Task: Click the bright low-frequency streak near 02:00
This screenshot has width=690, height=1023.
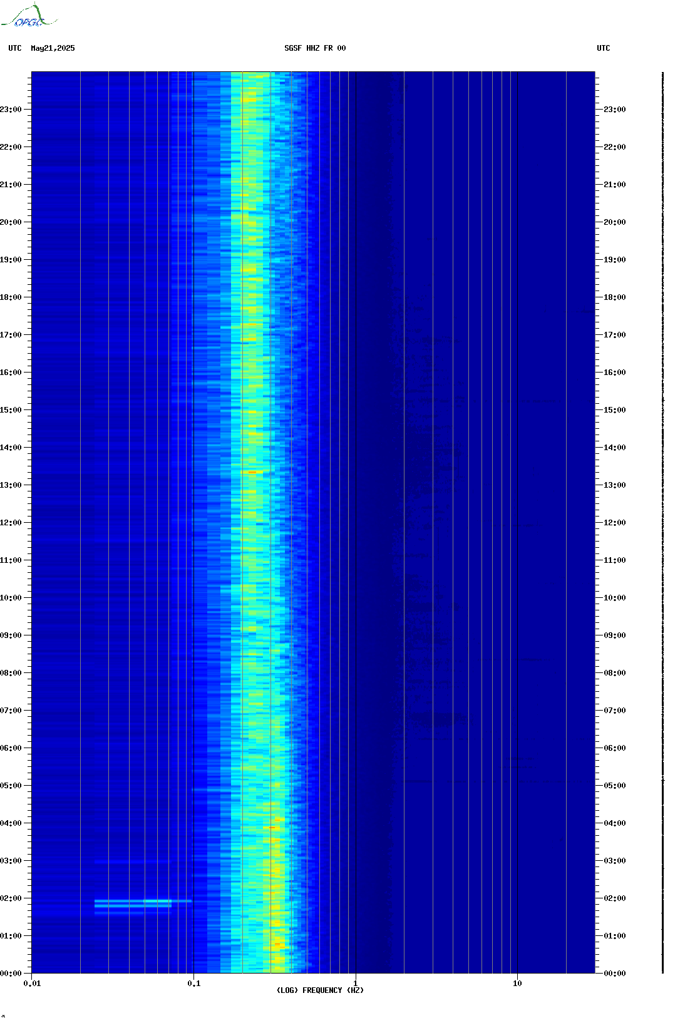Action: (x=142, y=903)
